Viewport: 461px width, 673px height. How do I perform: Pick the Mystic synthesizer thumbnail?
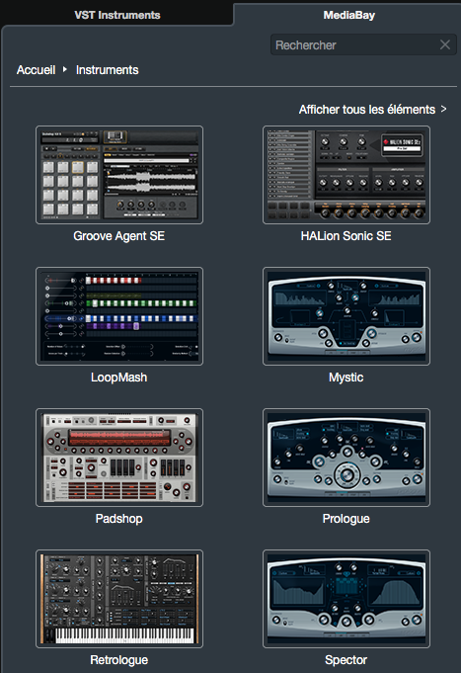tap(346, 316)
